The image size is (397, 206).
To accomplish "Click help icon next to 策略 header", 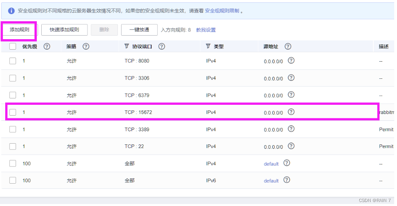I will (86, 46).
